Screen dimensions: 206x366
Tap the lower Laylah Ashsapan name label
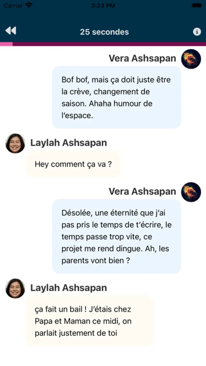click(x=69, y=288)
